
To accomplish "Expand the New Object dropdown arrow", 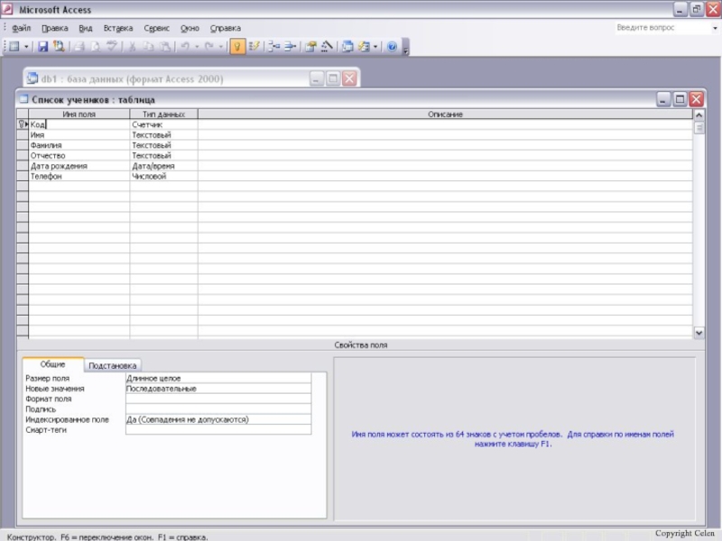I will point(375,46).
